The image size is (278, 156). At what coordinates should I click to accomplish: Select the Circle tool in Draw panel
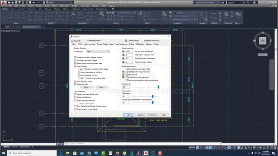17,15
